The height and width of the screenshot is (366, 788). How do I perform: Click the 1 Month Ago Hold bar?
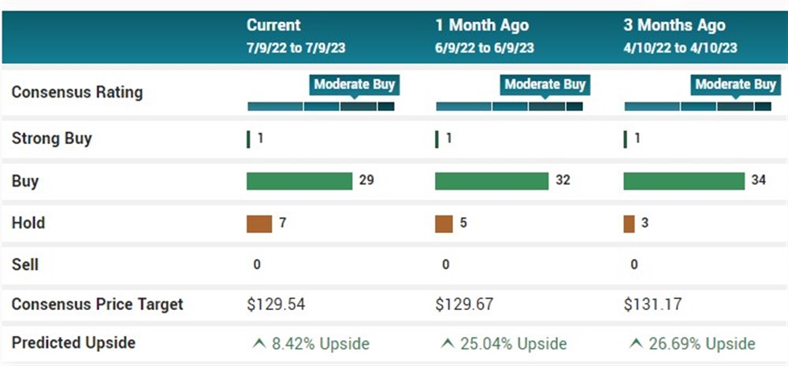[444, 224]
